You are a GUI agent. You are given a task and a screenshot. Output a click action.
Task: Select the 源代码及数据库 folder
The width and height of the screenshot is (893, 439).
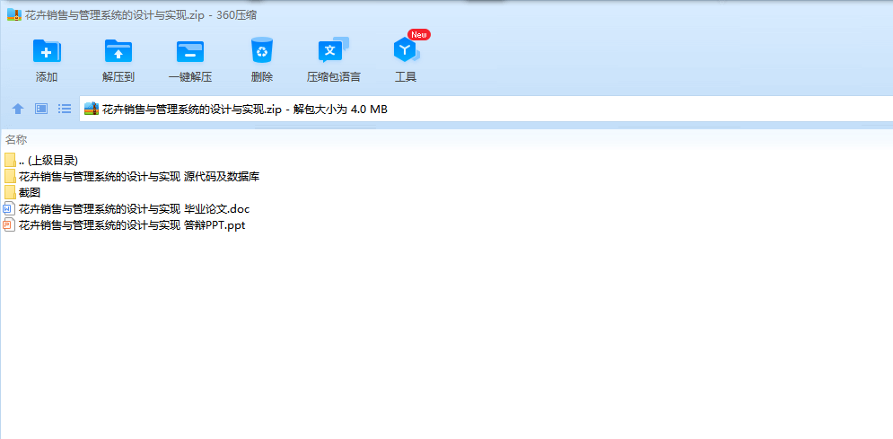pos(132,177)
